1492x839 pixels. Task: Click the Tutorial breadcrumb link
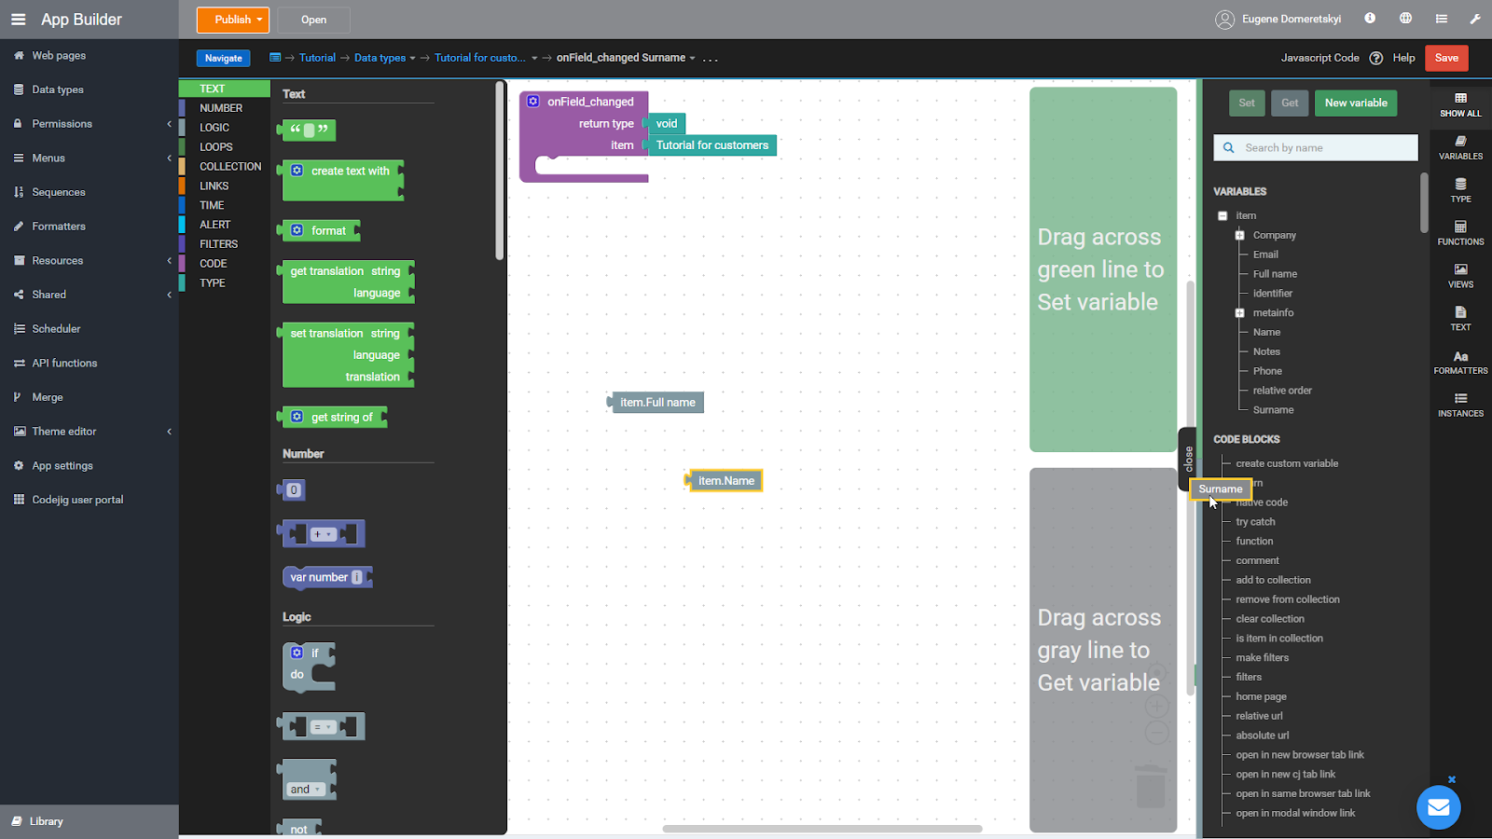click(317, 58)
